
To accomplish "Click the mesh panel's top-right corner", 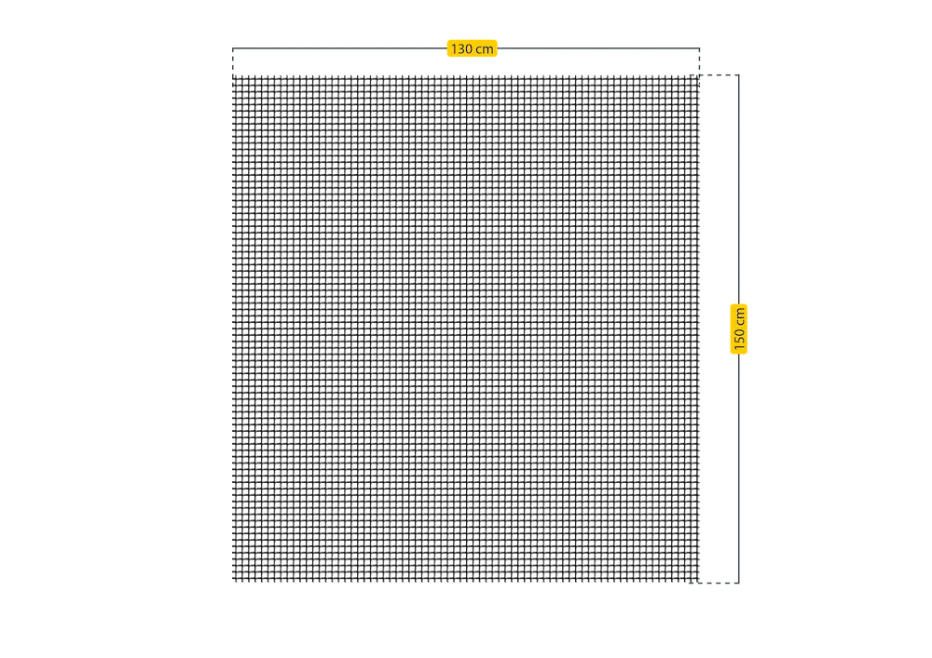I will (x=699, y=74).
